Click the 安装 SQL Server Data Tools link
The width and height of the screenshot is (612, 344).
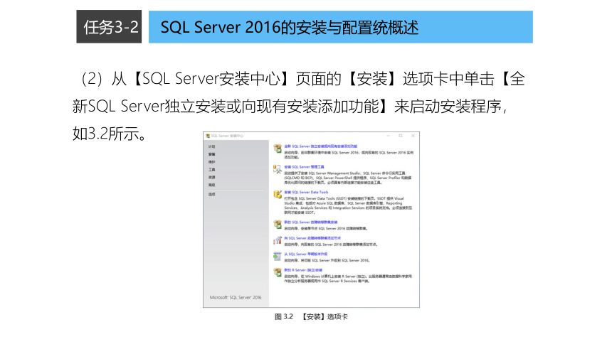(306, 193)
